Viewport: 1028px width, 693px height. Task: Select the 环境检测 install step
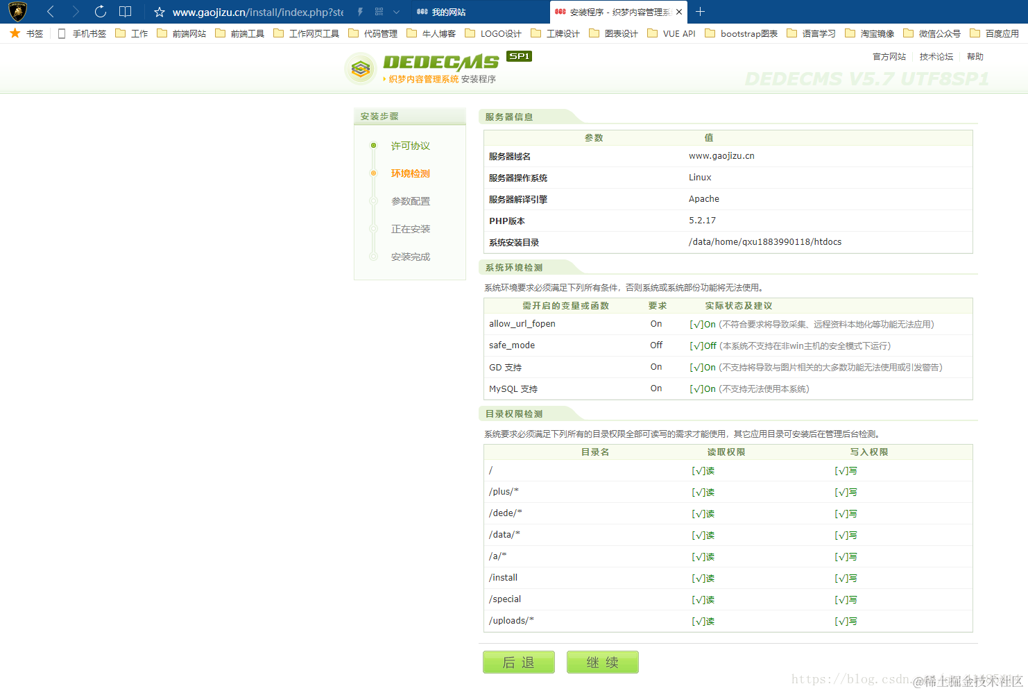[x=411, y=173]
